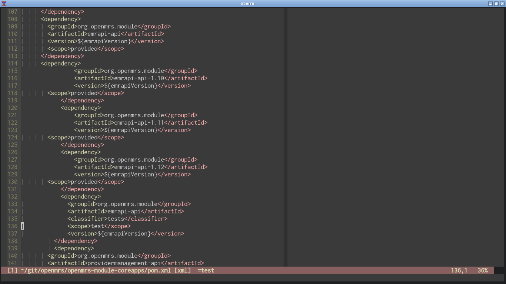Click groupId on line 133

click(129, 204)
